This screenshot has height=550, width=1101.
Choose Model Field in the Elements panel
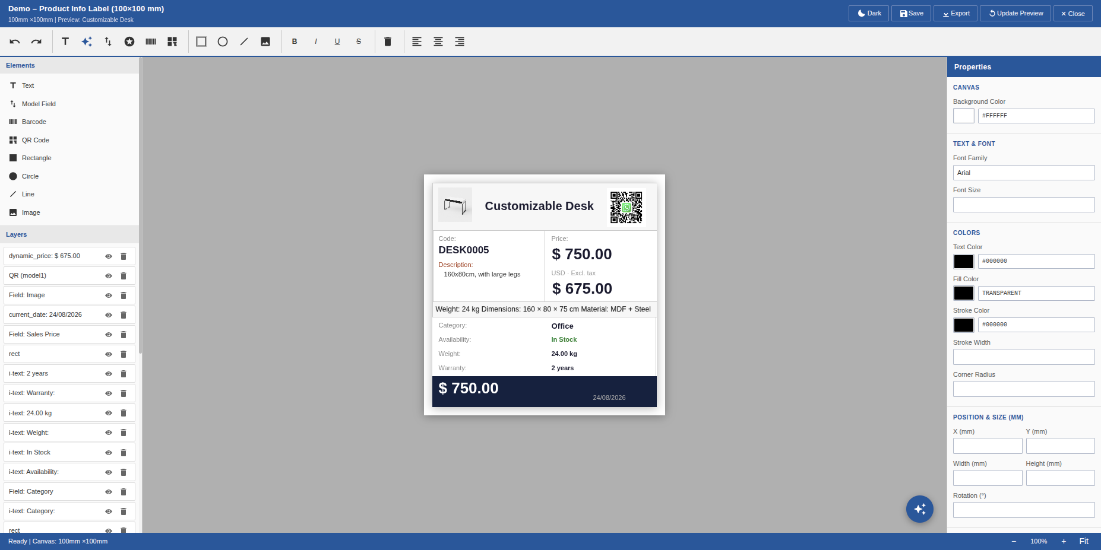click(x=69, y=104)
